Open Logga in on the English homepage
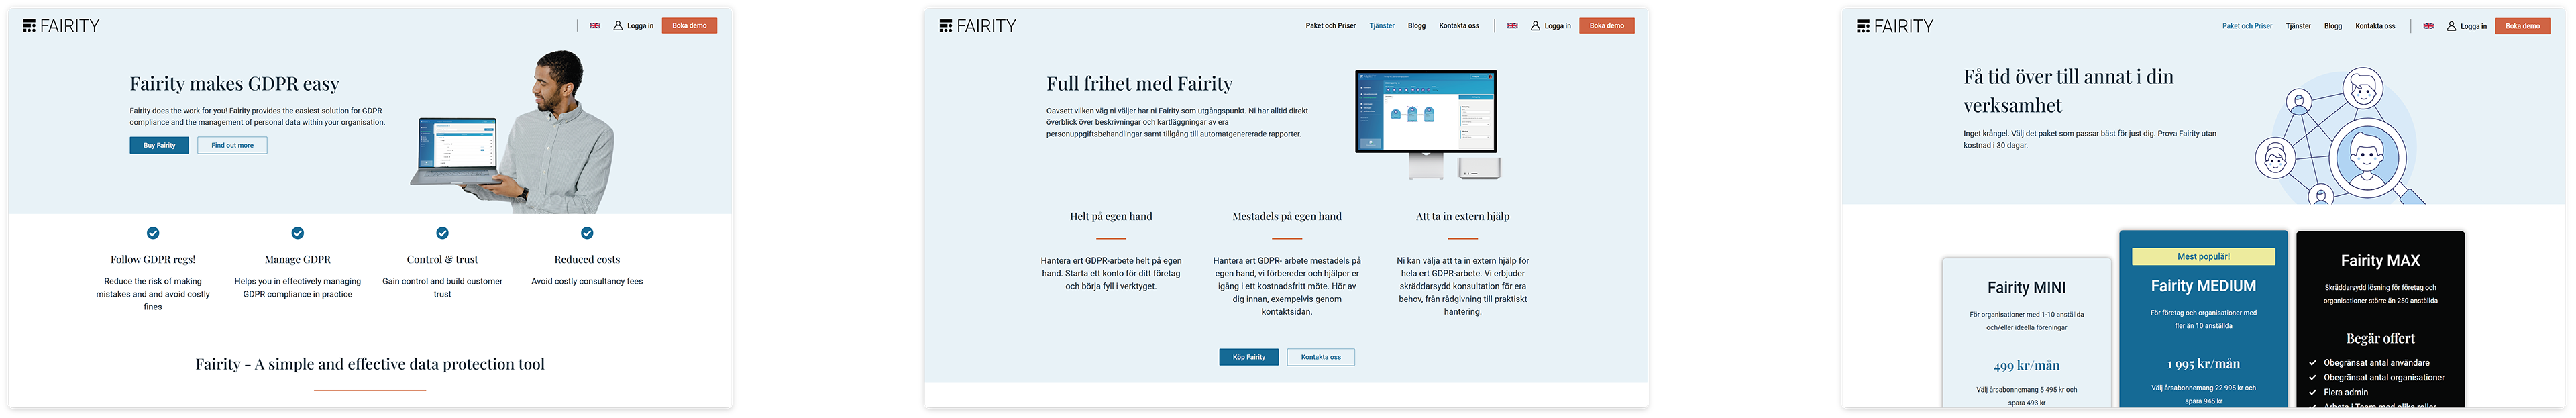The height and width of the screenshot is (418, 2576). tap(633, 26)
